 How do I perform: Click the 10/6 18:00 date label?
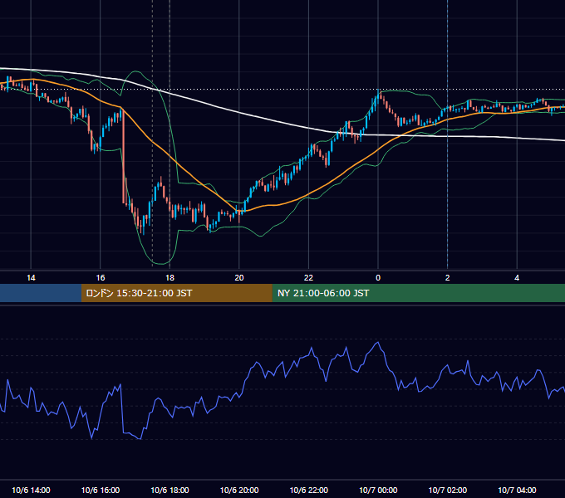click(169, 490)
